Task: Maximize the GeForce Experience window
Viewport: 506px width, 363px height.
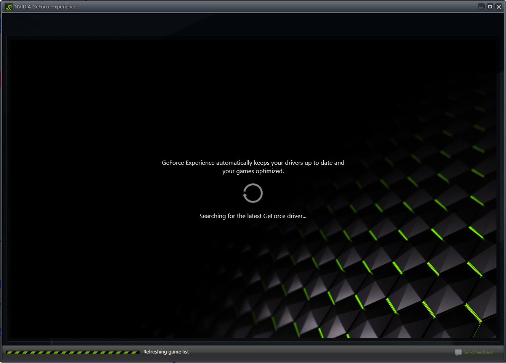Action: (x=490, y=7)
